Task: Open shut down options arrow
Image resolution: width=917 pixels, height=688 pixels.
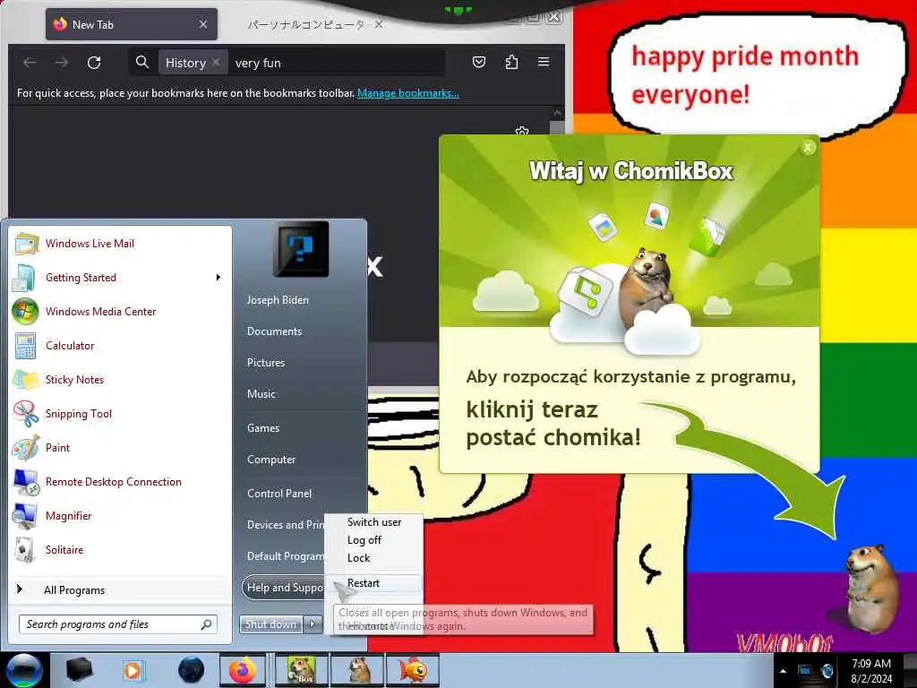Action: coord(313,624)
